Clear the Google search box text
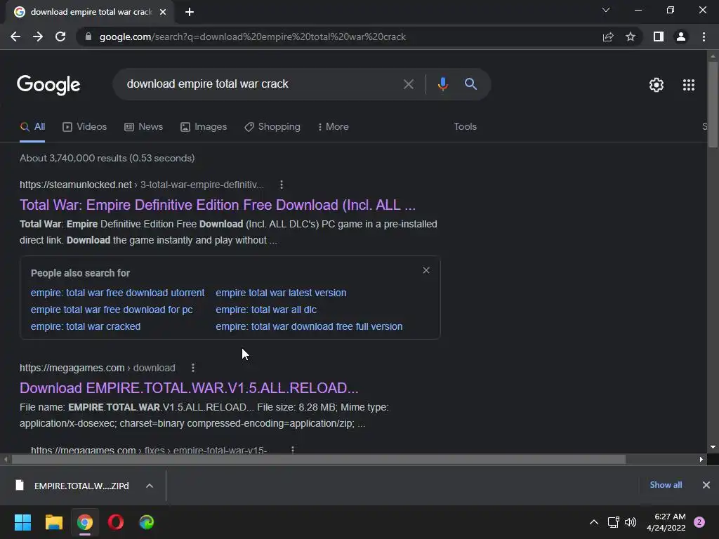This screenshot has width=719, height=539. point(408,84)
